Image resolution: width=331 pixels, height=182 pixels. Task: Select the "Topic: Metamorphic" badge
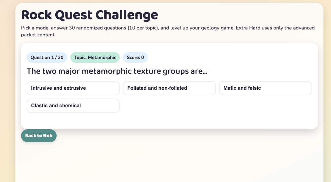[x=95, y=57]
